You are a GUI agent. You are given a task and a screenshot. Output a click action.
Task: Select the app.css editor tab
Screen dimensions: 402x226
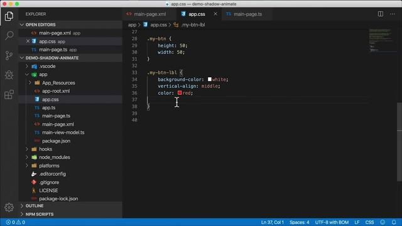(x=197, y=14)
